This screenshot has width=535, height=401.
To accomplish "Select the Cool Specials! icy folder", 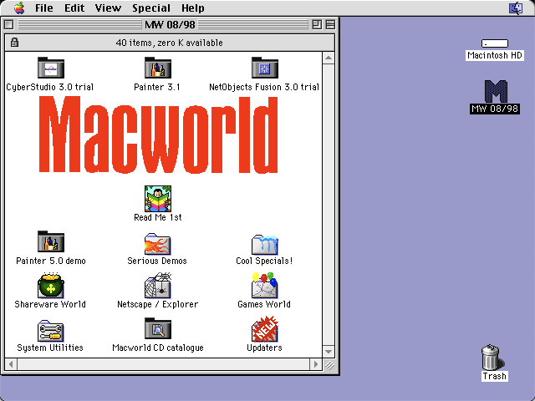I will click(x=265, y=244).
